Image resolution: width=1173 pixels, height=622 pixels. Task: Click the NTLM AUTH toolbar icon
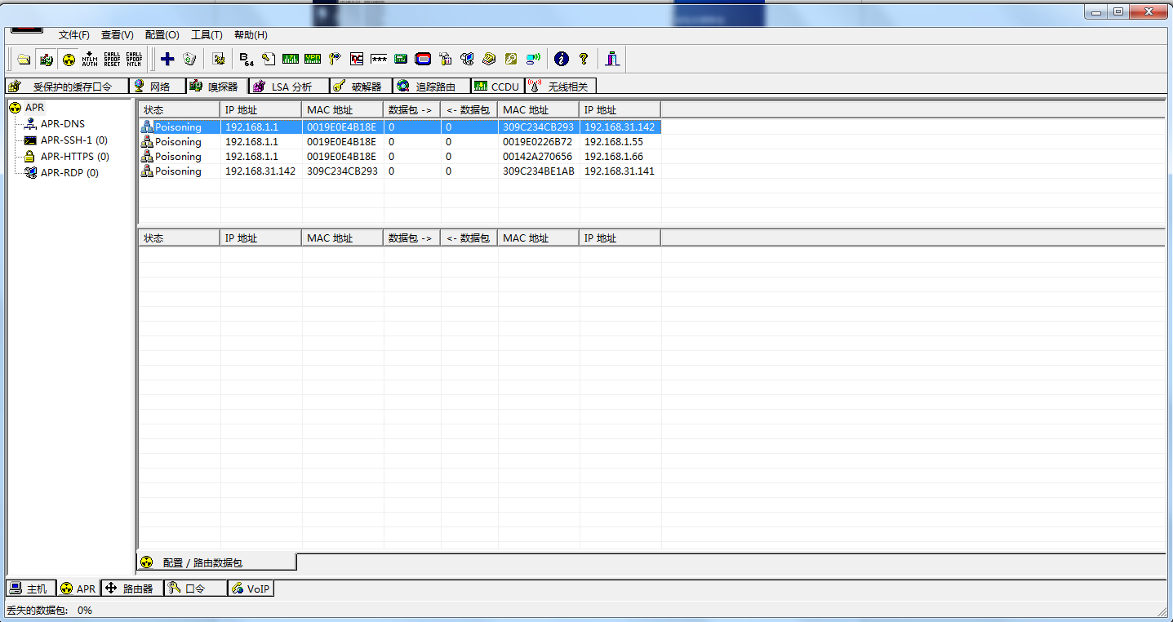(x=90, y=59)
